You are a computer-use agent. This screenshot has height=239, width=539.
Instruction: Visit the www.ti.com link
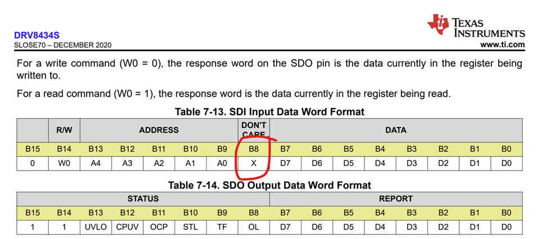503,45
